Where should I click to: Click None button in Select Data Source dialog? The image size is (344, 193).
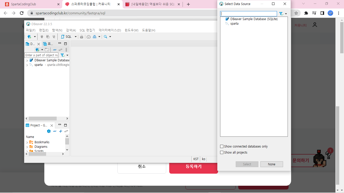(x=272, y=164)
